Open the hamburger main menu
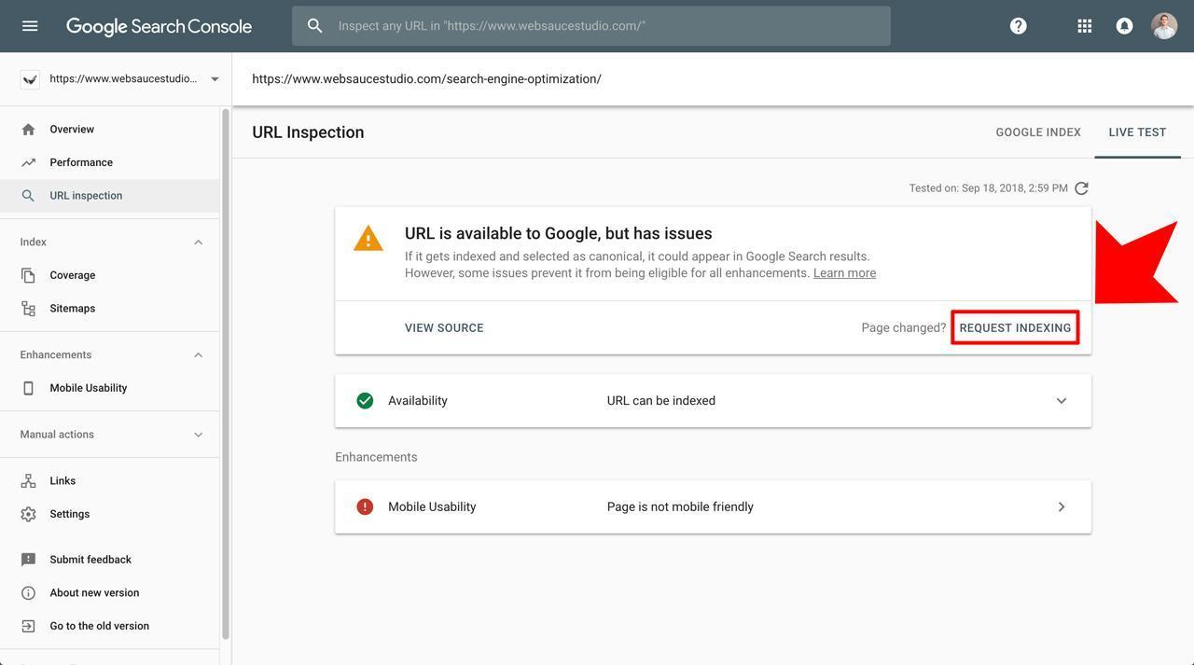This screenshot has width=1194, height=665. point(30,26)
